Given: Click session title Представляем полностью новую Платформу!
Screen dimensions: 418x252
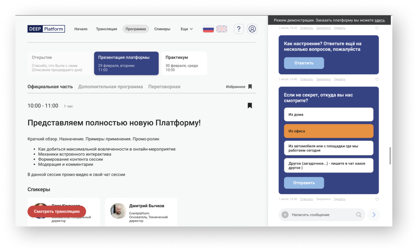Looking at the screenshot, I should point(114,123).
